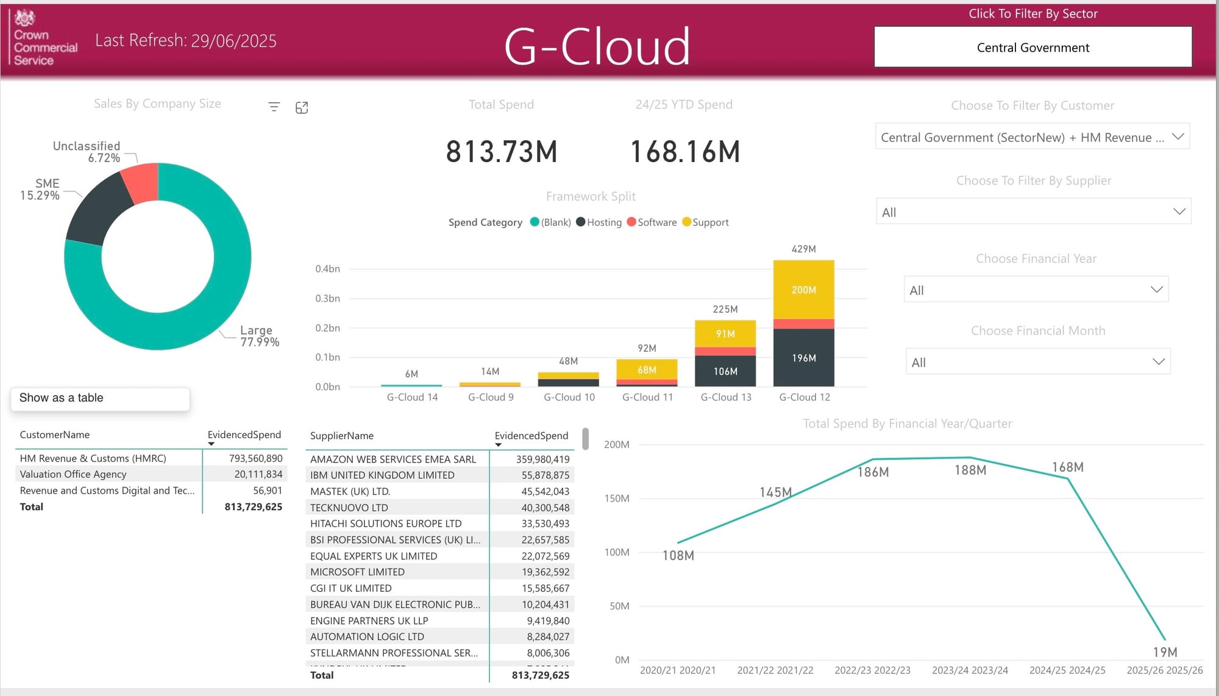Toggle Hosting legend marker in Framework Split
This screenshot has height=696, width=1219.
pyautogui.click(x=581, y=222)
